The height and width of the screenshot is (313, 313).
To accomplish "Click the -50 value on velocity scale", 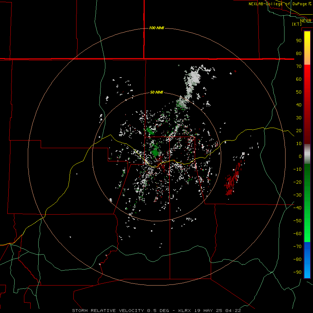I will point(297,221).
